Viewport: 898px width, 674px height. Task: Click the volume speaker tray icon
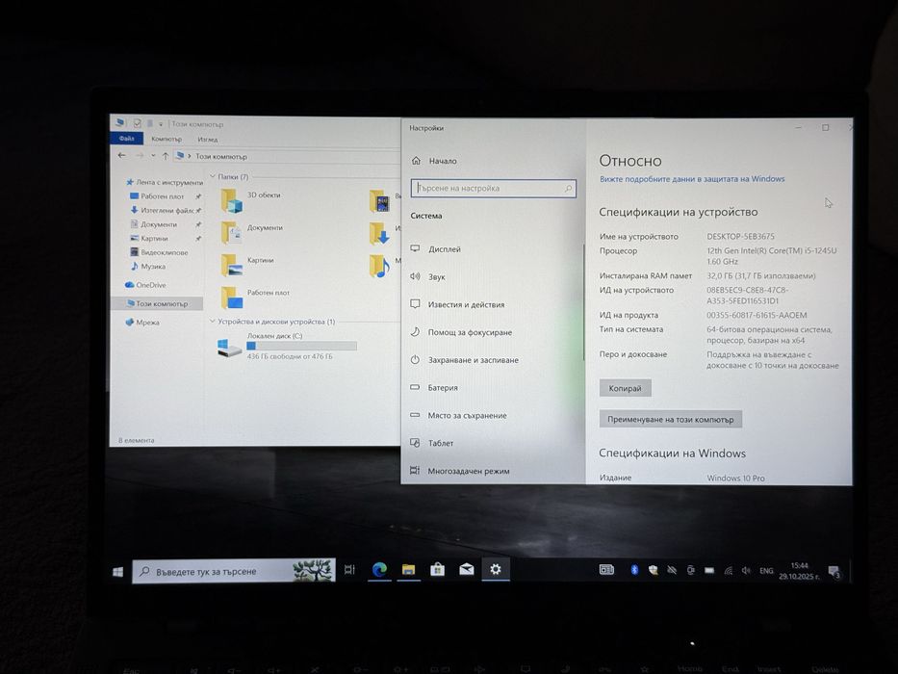(x=746, y=570)
